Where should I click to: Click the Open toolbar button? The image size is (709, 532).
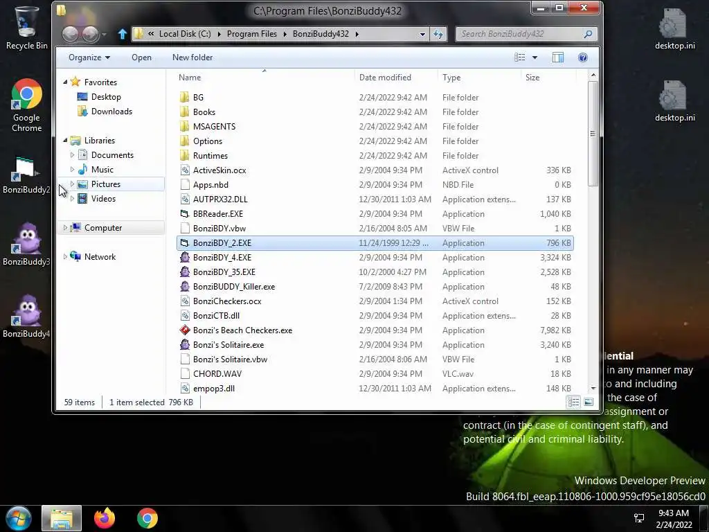[141, 57]
